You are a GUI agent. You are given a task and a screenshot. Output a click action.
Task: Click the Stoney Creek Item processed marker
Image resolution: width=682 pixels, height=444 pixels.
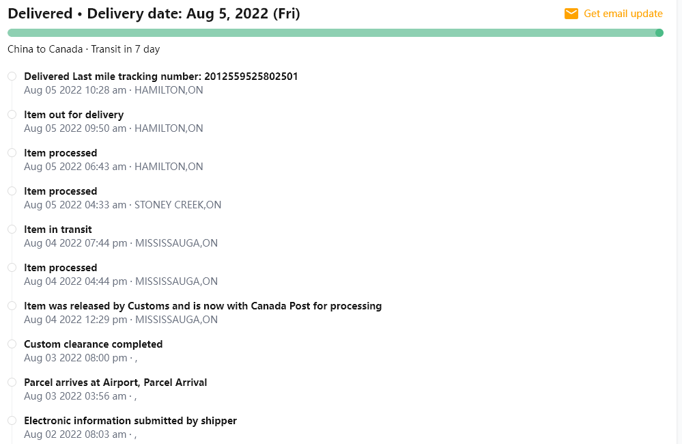click(12, 191)
